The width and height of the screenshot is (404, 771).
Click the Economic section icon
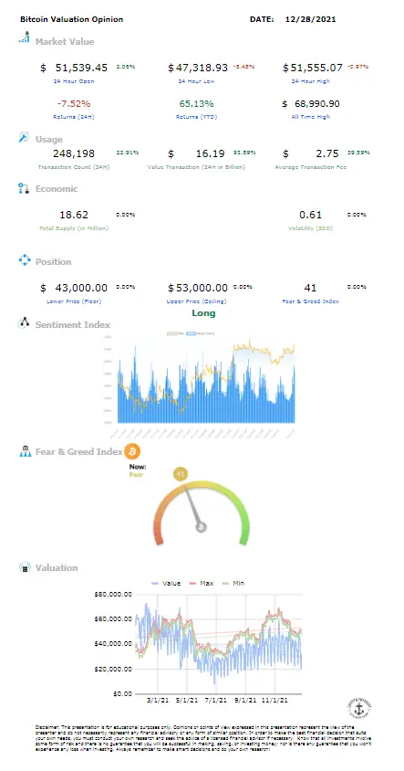point(24,188)
